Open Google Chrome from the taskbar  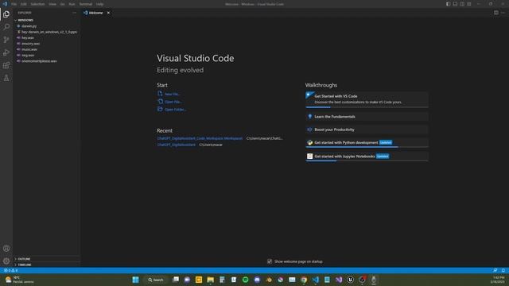304,280
